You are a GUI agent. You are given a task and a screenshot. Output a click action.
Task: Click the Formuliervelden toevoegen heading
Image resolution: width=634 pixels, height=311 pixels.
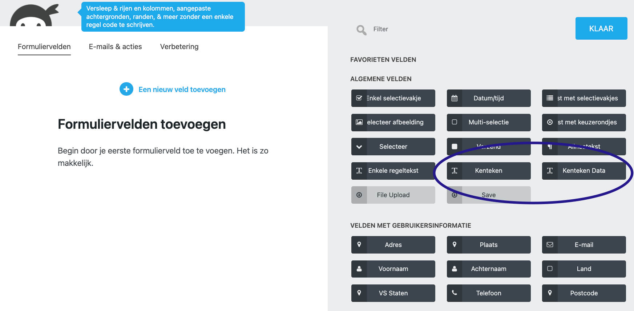pos(142,124)
